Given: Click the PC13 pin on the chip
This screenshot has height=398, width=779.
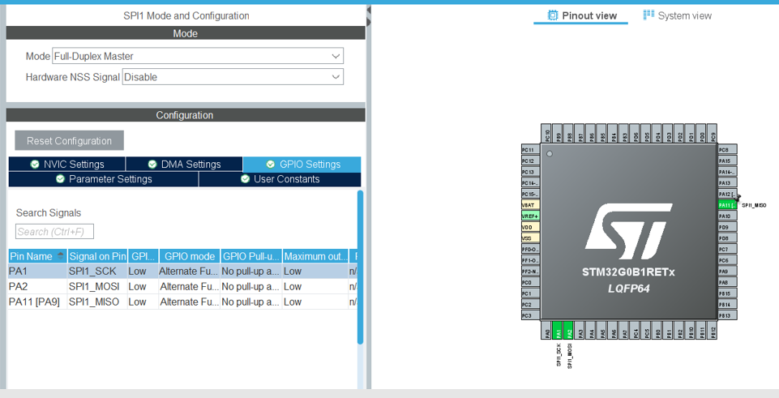Looking at the screenshot, I should 531,172.
